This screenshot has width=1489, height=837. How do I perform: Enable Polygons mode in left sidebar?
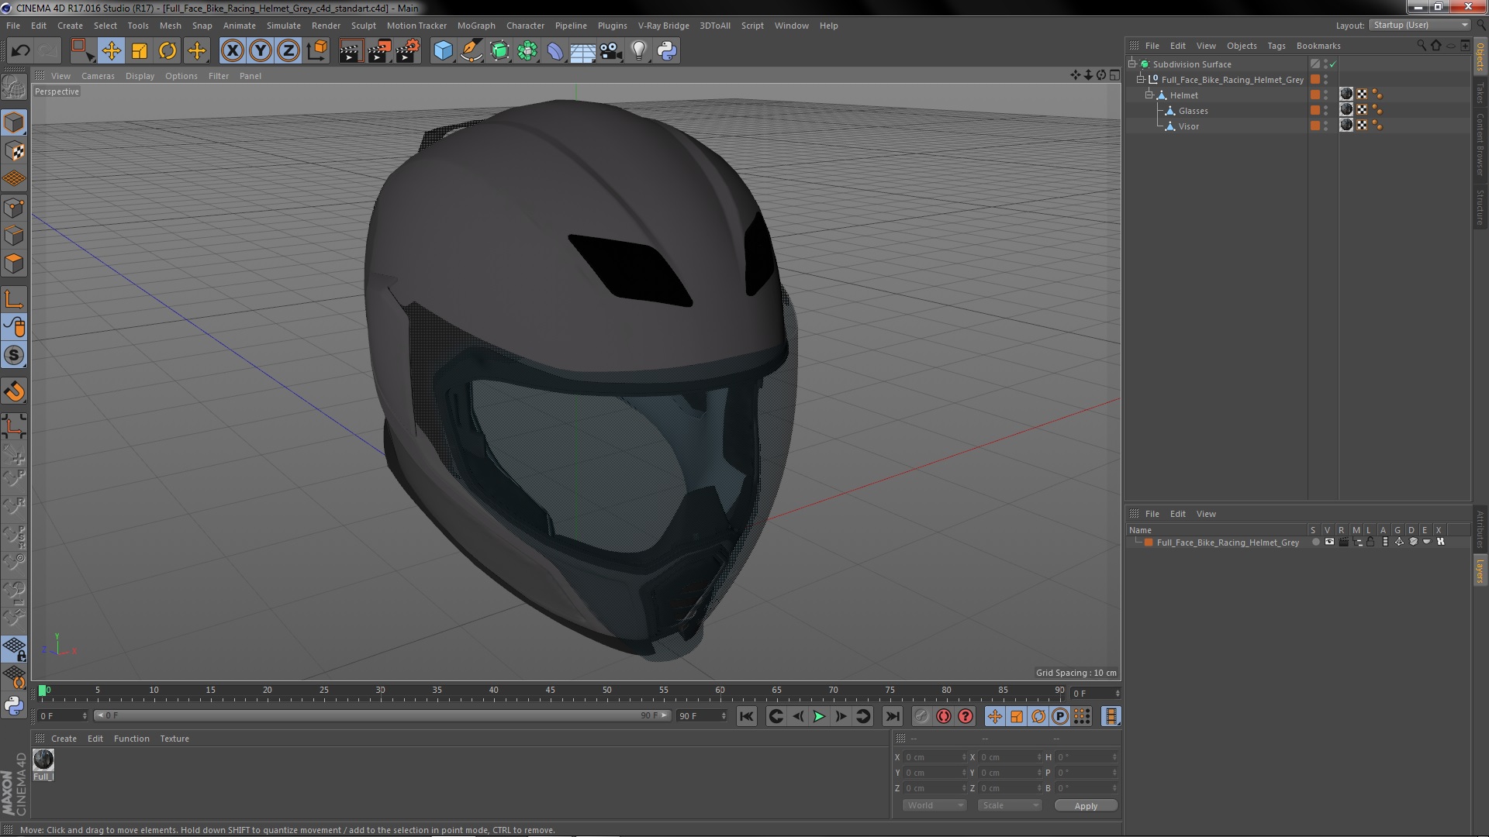pos(14,263)
